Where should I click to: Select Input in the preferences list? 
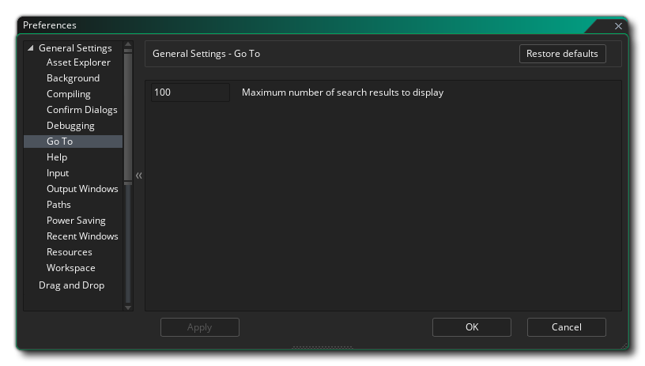tap(58, 173)
